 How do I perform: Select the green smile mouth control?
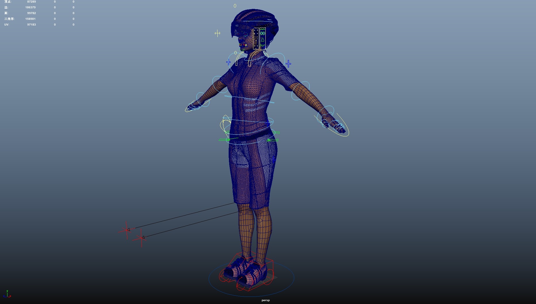(x=263, y=45)
